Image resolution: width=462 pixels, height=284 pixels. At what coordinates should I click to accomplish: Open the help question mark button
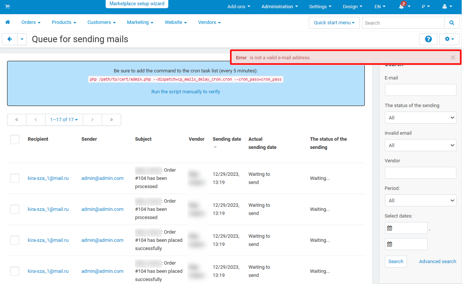pos(428,39)
